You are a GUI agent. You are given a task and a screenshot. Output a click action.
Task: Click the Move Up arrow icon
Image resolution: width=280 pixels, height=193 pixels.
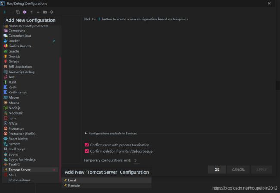(x=31, y=12)
